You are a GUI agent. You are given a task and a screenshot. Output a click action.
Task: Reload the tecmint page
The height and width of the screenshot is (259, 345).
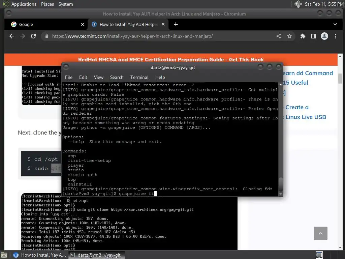pos(33,36)
